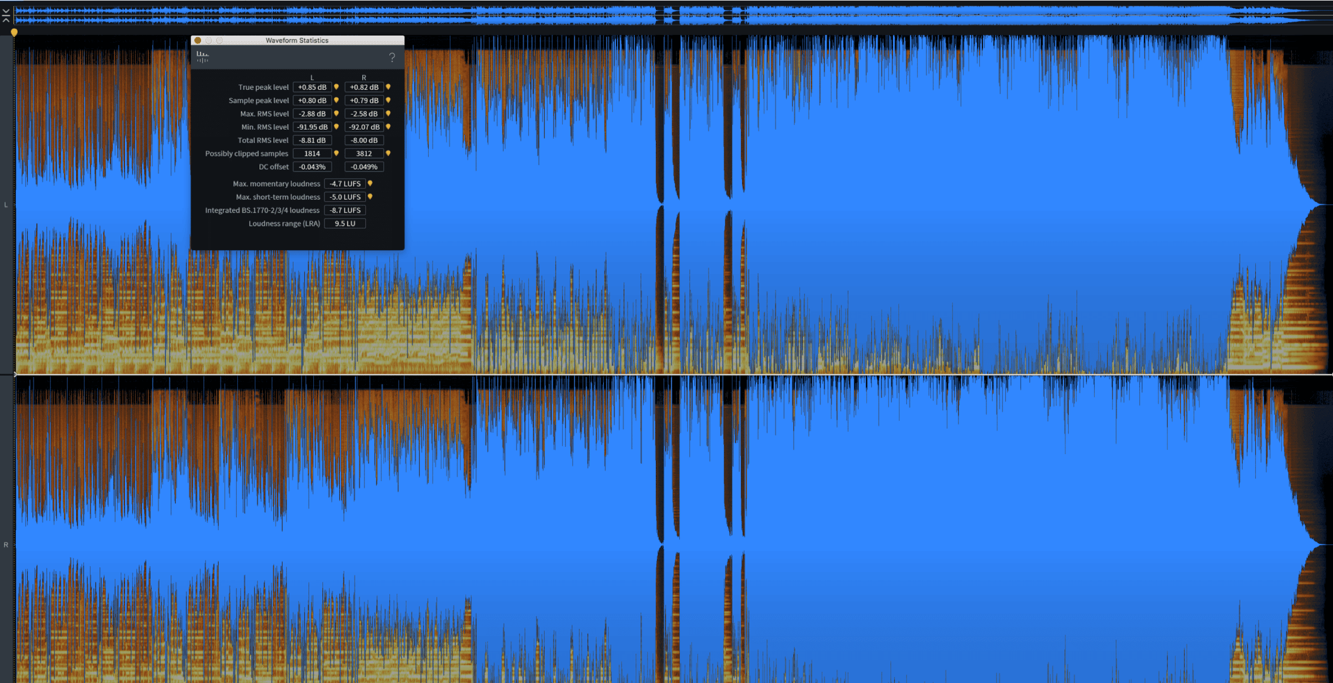
Task: Click the Waveform Statistics module logo icon
Action: pos(203,57)
